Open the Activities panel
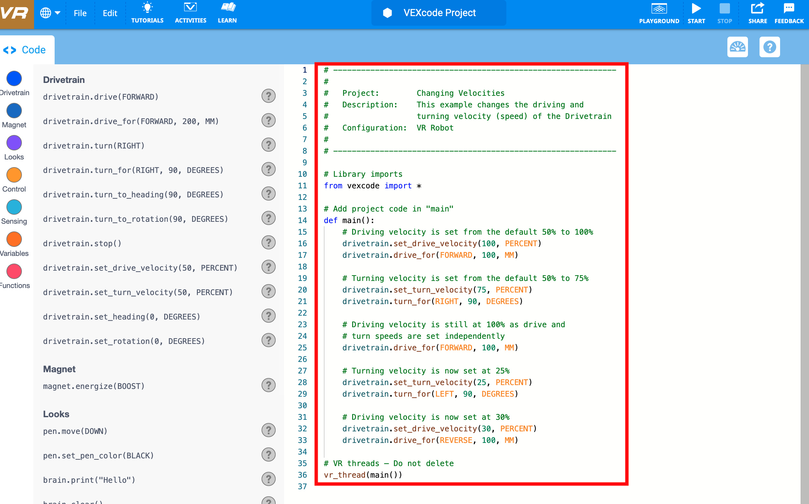This screenshot has width=809, height=504. click(190, 13)
